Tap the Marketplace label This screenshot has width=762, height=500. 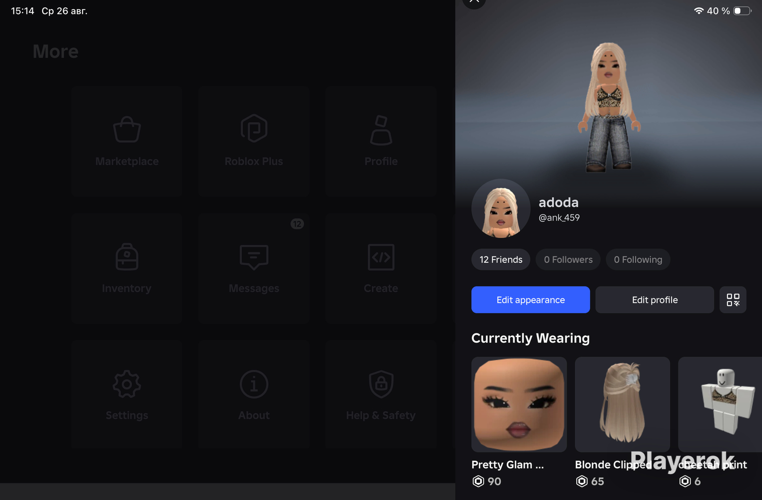(127, 161)
